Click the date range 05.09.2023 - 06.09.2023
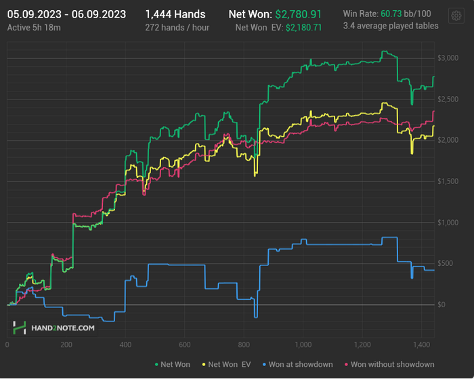Image resolution: width=474 pixels, height=379 pixels. 66,14
